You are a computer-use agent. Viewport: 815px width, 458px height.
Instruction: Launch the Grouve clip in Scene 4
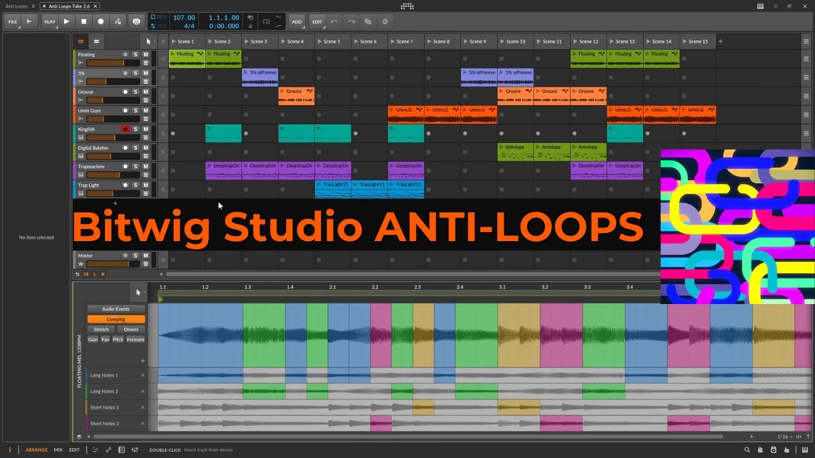(283, 91)
